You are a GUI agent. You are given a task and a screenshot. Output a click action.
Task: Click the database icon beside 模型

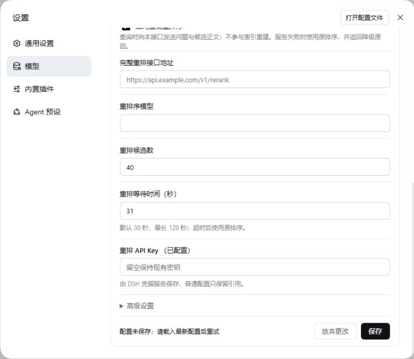tap(17, 66)
